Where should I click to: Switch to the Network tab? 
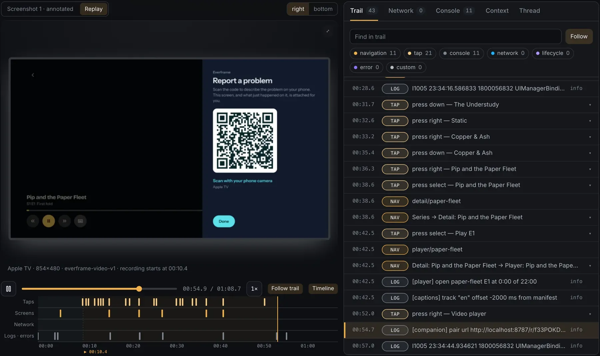pyautogui.click(x=406, y=11)
